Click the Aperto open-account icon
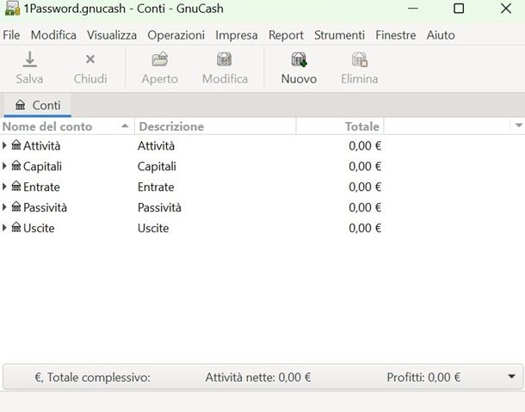Viewport: 525px width, 412px height. (160, 59)
